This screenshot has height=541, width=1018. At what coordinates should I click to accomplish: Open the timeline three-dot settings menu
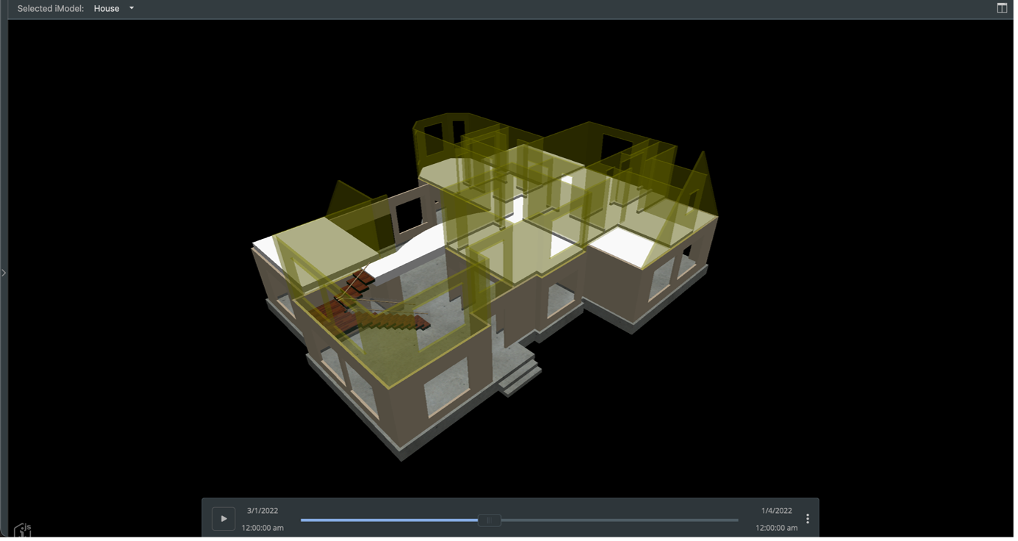(807, 519)
